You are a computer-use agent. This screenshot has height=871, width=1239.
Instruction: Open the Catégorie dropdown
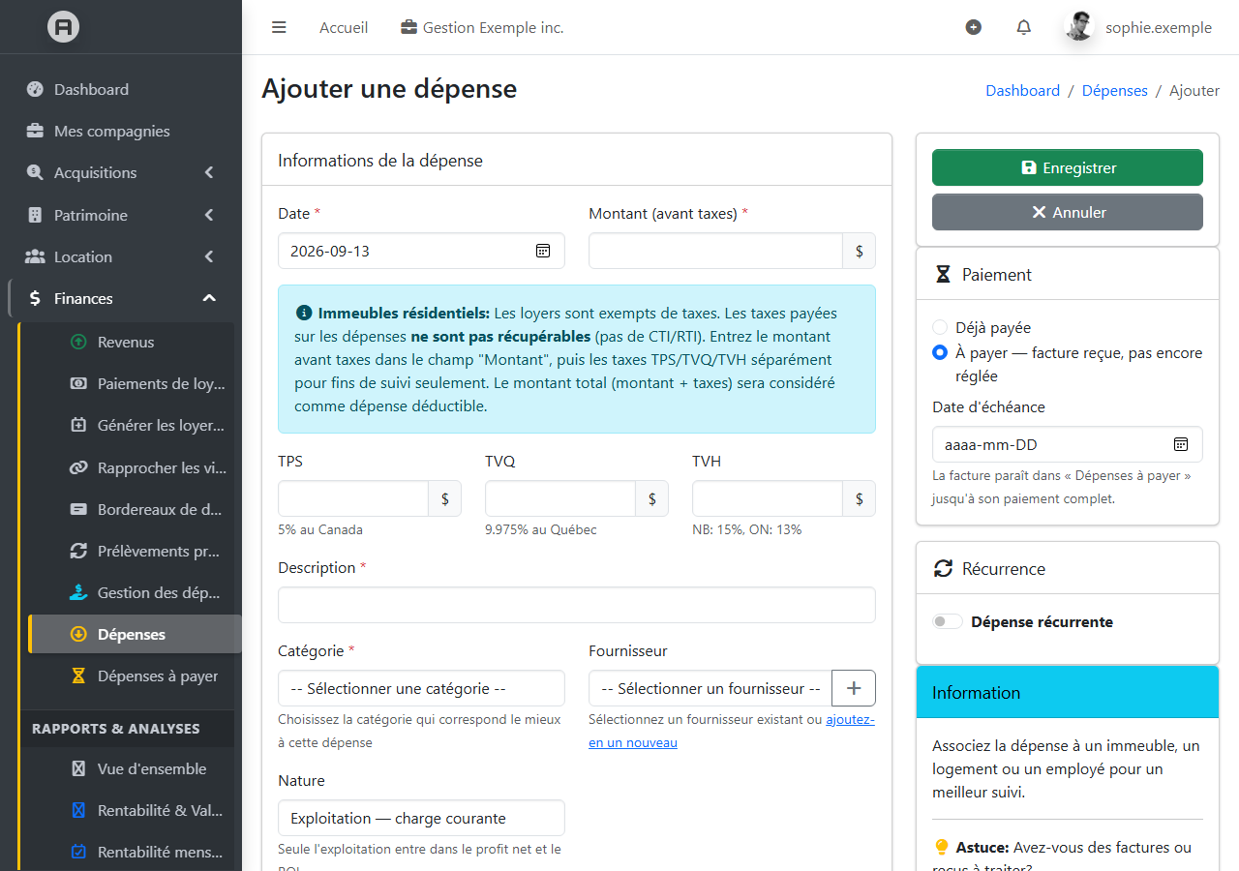coord(421,688)
